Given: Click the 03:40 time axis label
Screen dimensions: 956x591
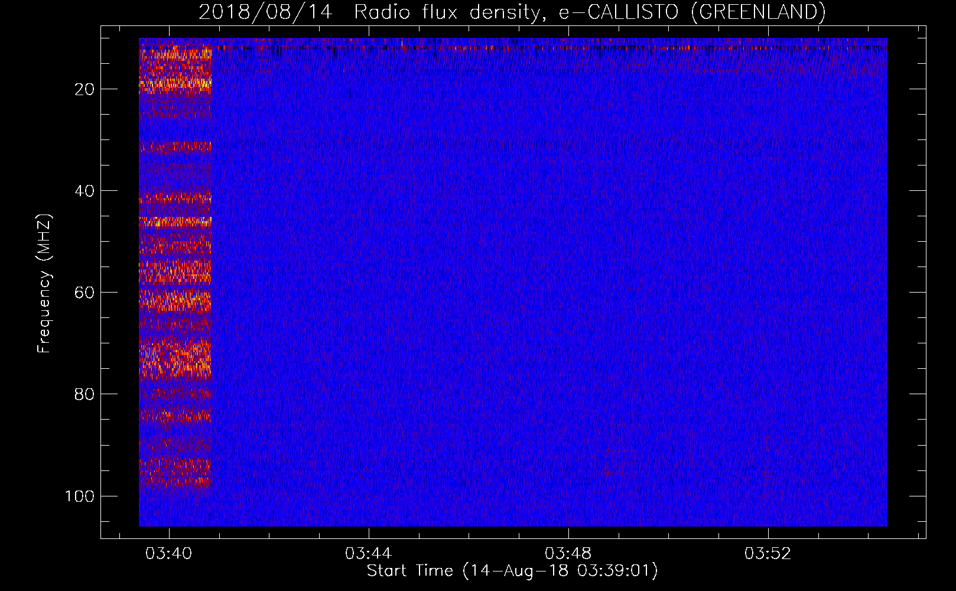Looking at the screenshot, I should pyautogui.click(x=169, y=554).
